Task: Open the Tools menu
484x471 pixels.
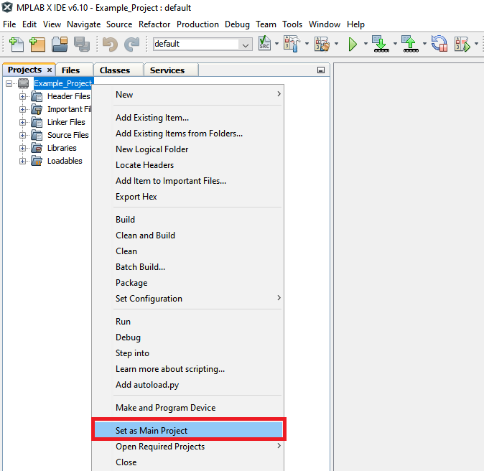Action: click(292, 24)
